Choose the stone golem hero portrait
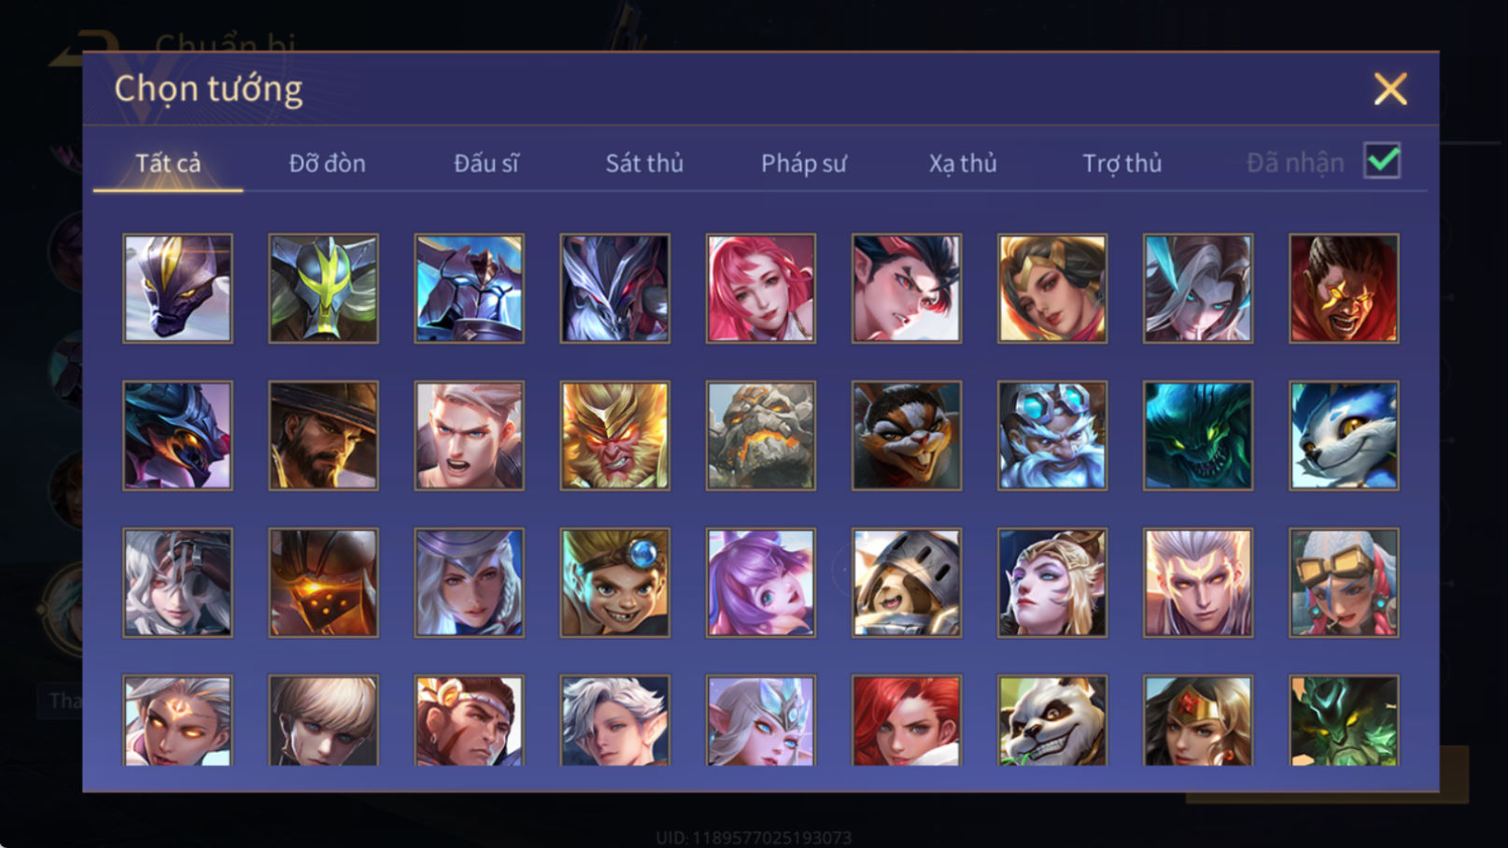The width and height of the screenshot is (1508, 848). pos(761,435)
